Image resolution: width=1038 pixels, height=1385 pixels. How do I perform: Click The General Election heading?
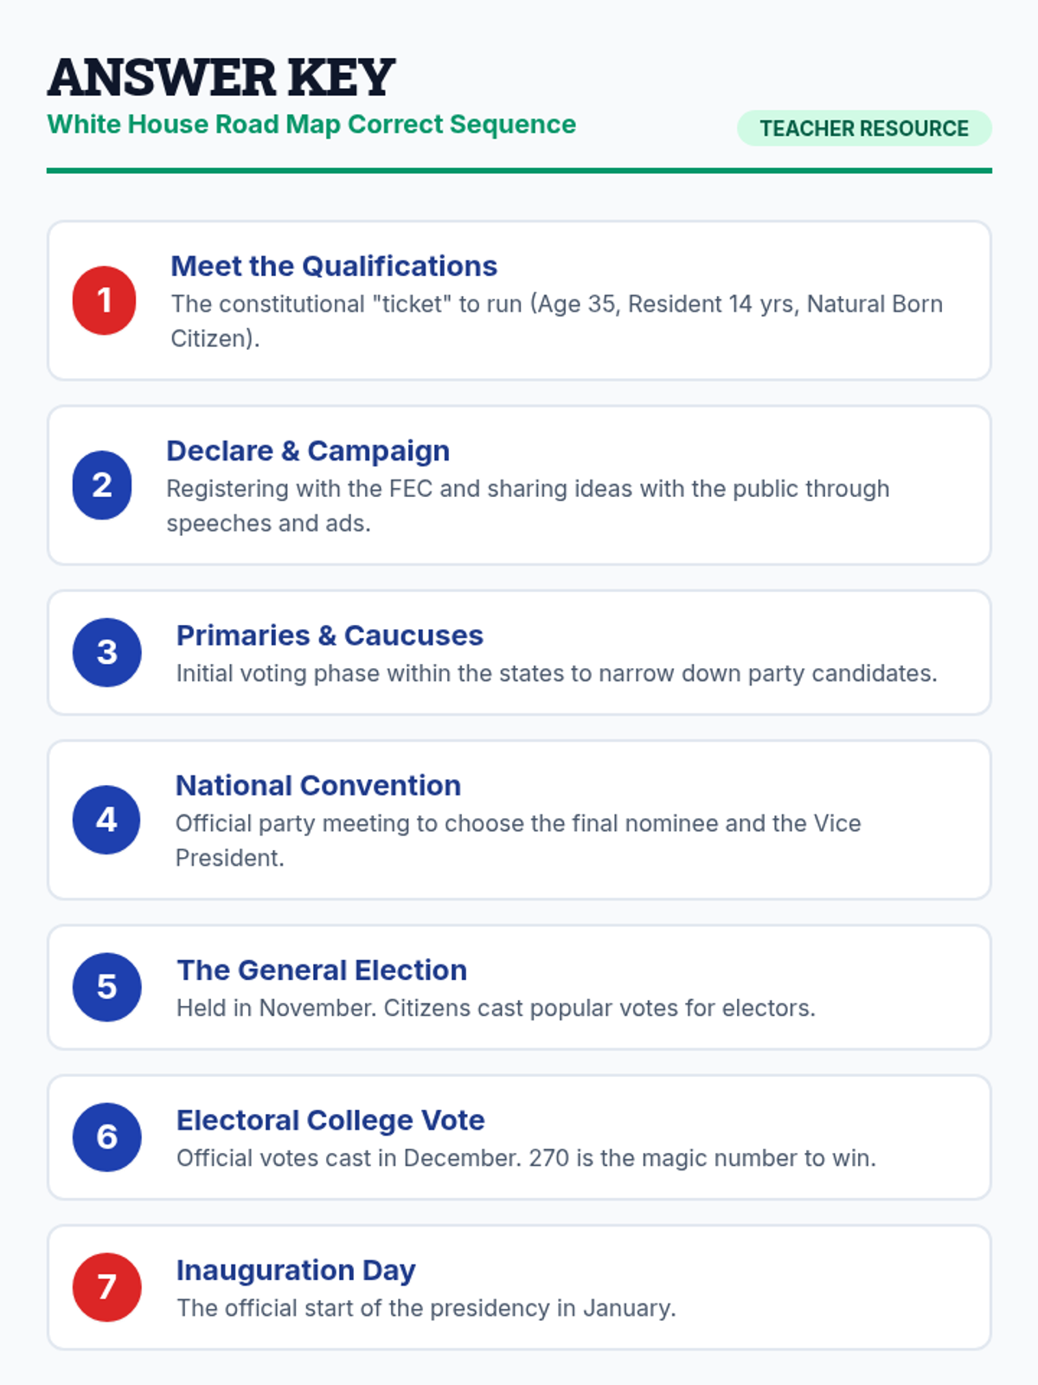point(322,970)
